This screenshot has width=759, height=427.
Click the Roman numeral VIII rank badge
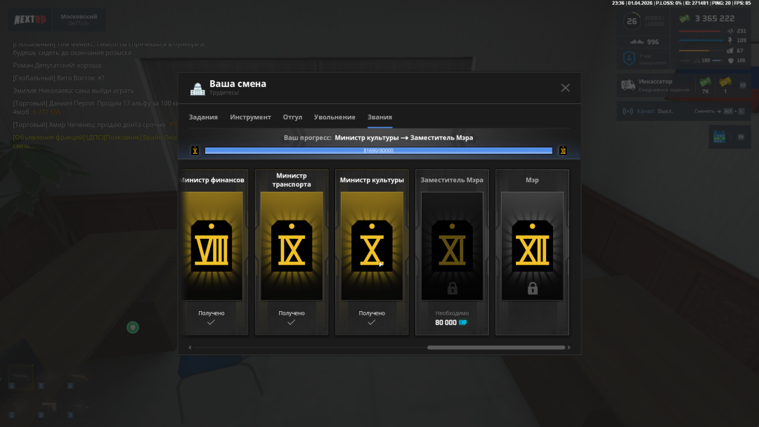coord(212,246)
